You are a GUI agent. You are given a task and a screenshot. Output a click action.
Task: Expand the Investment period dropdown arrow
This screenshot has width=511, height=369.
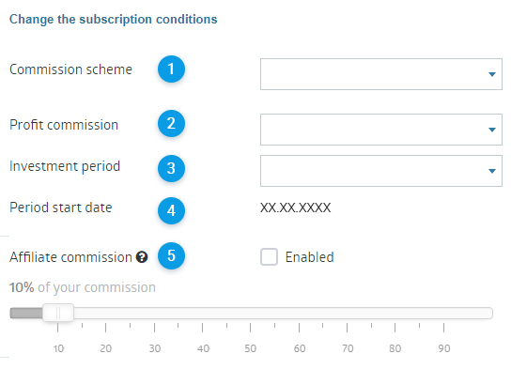point(492,171)
